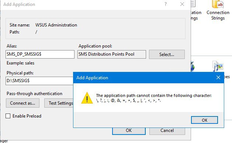This screenshot has height=143, width=232.
Task: Close the error message with its X button
Action: pyautogui.click(x=218, y=77)
